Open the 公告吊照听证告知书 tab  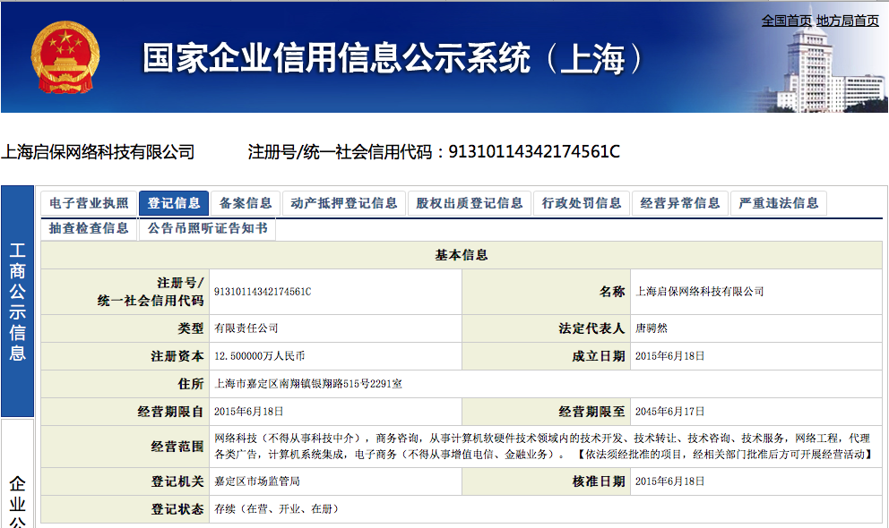point(207,228)
